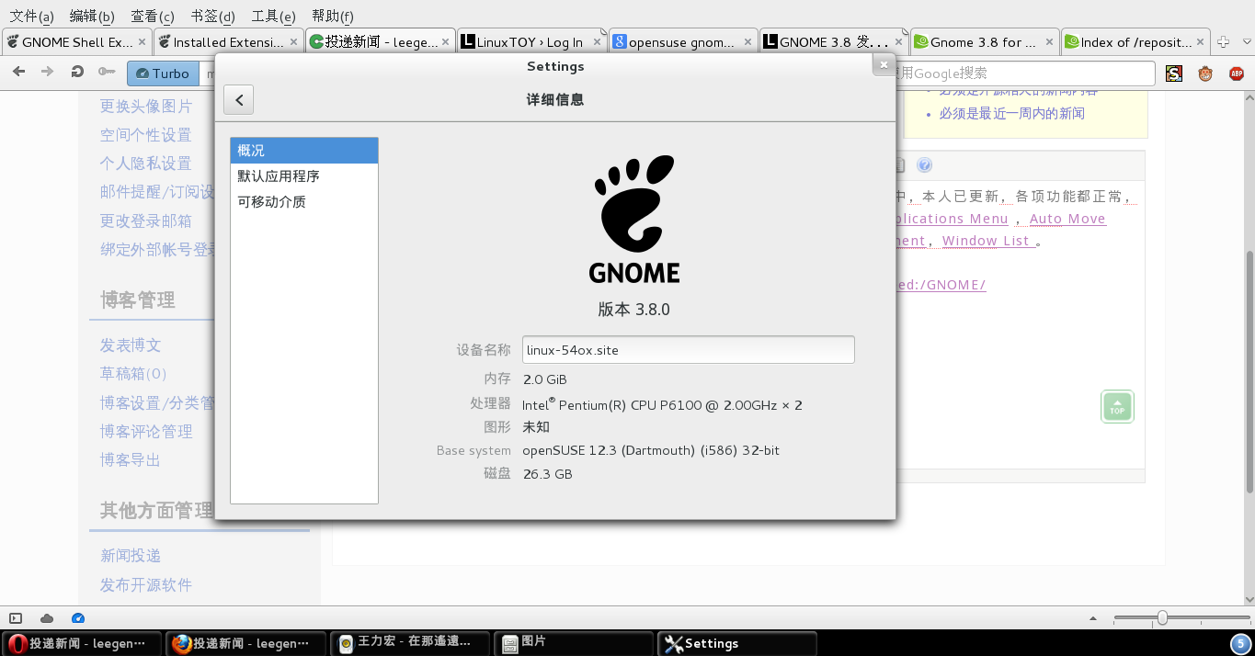Open 编辑(b) menu

point(92,16)
